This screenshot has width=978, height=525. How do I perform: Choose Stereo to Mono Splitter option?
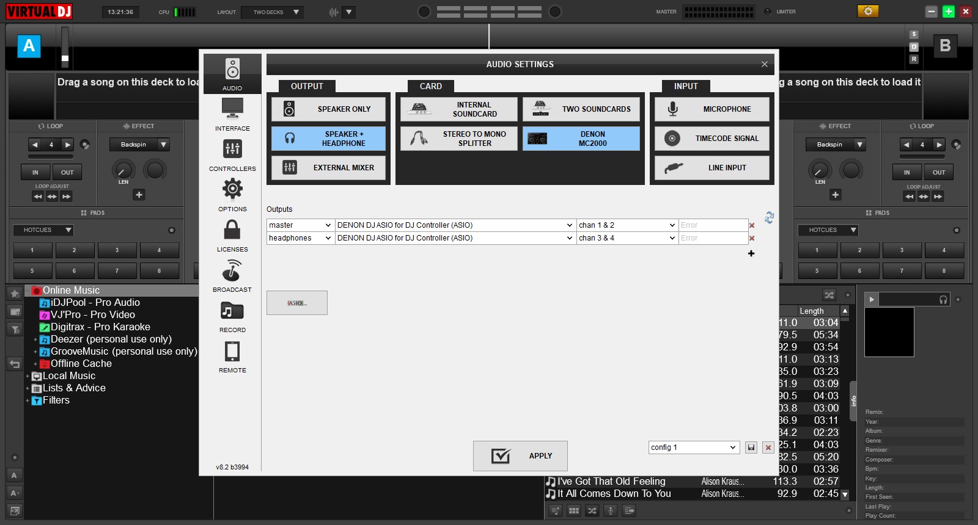click(459, 139)
